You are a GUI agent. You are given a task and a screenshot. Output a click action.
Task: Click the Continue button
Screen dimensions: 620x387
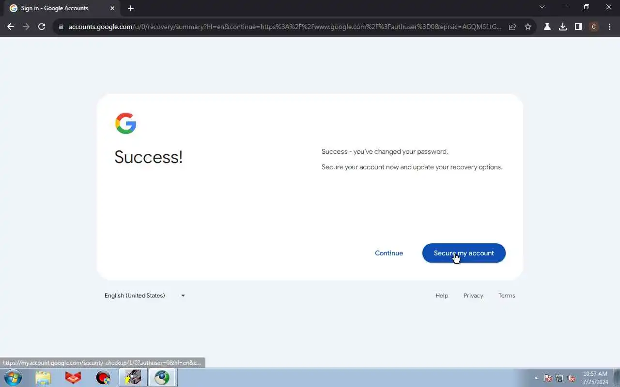[x=388, y=253]
